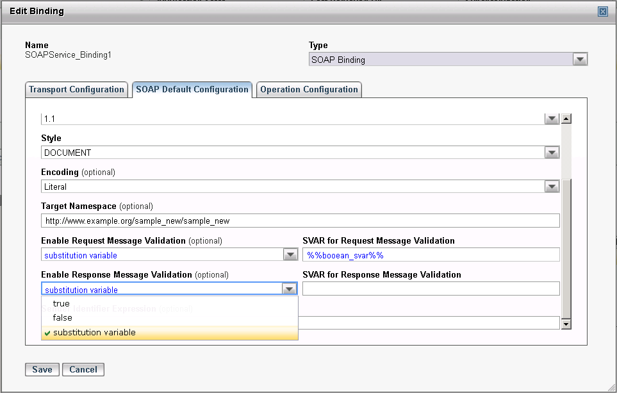Click the Target Namespace input field

click(x=300, y=221)
